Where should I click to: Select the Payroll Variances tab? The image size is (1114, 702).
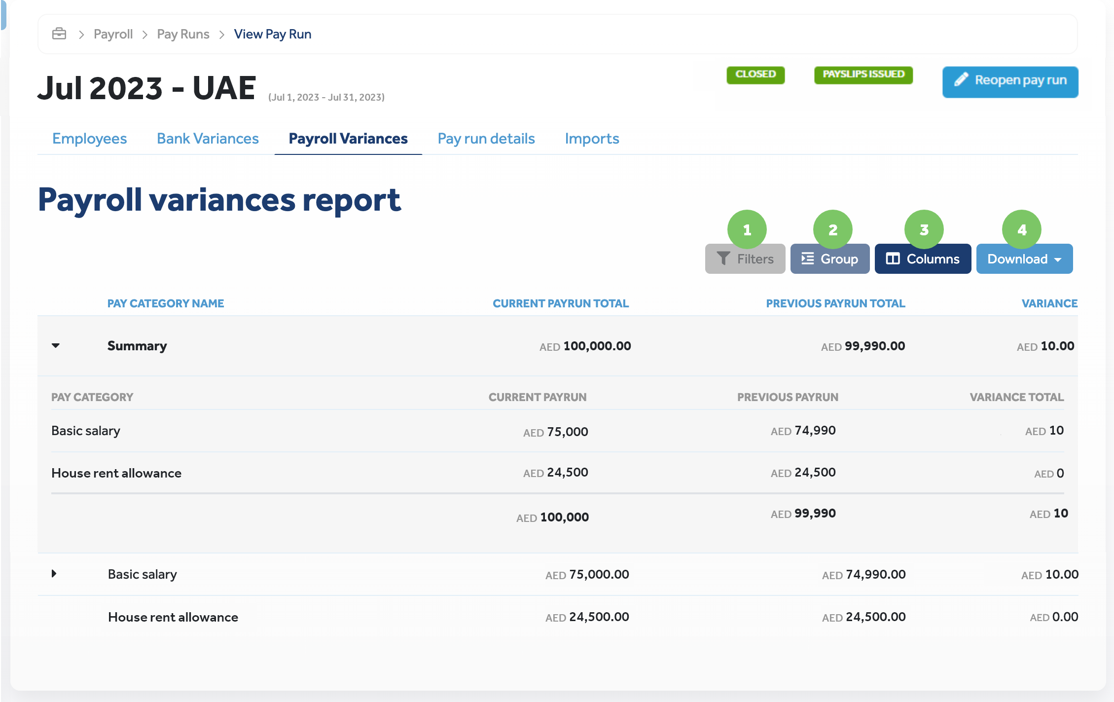(348, 139)
